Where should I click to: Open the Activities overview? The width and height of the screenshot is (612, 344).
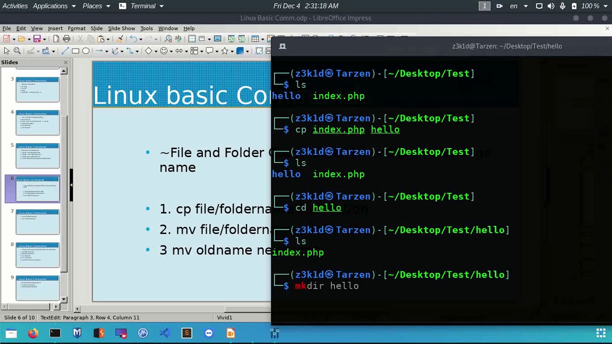coord(15,6)
